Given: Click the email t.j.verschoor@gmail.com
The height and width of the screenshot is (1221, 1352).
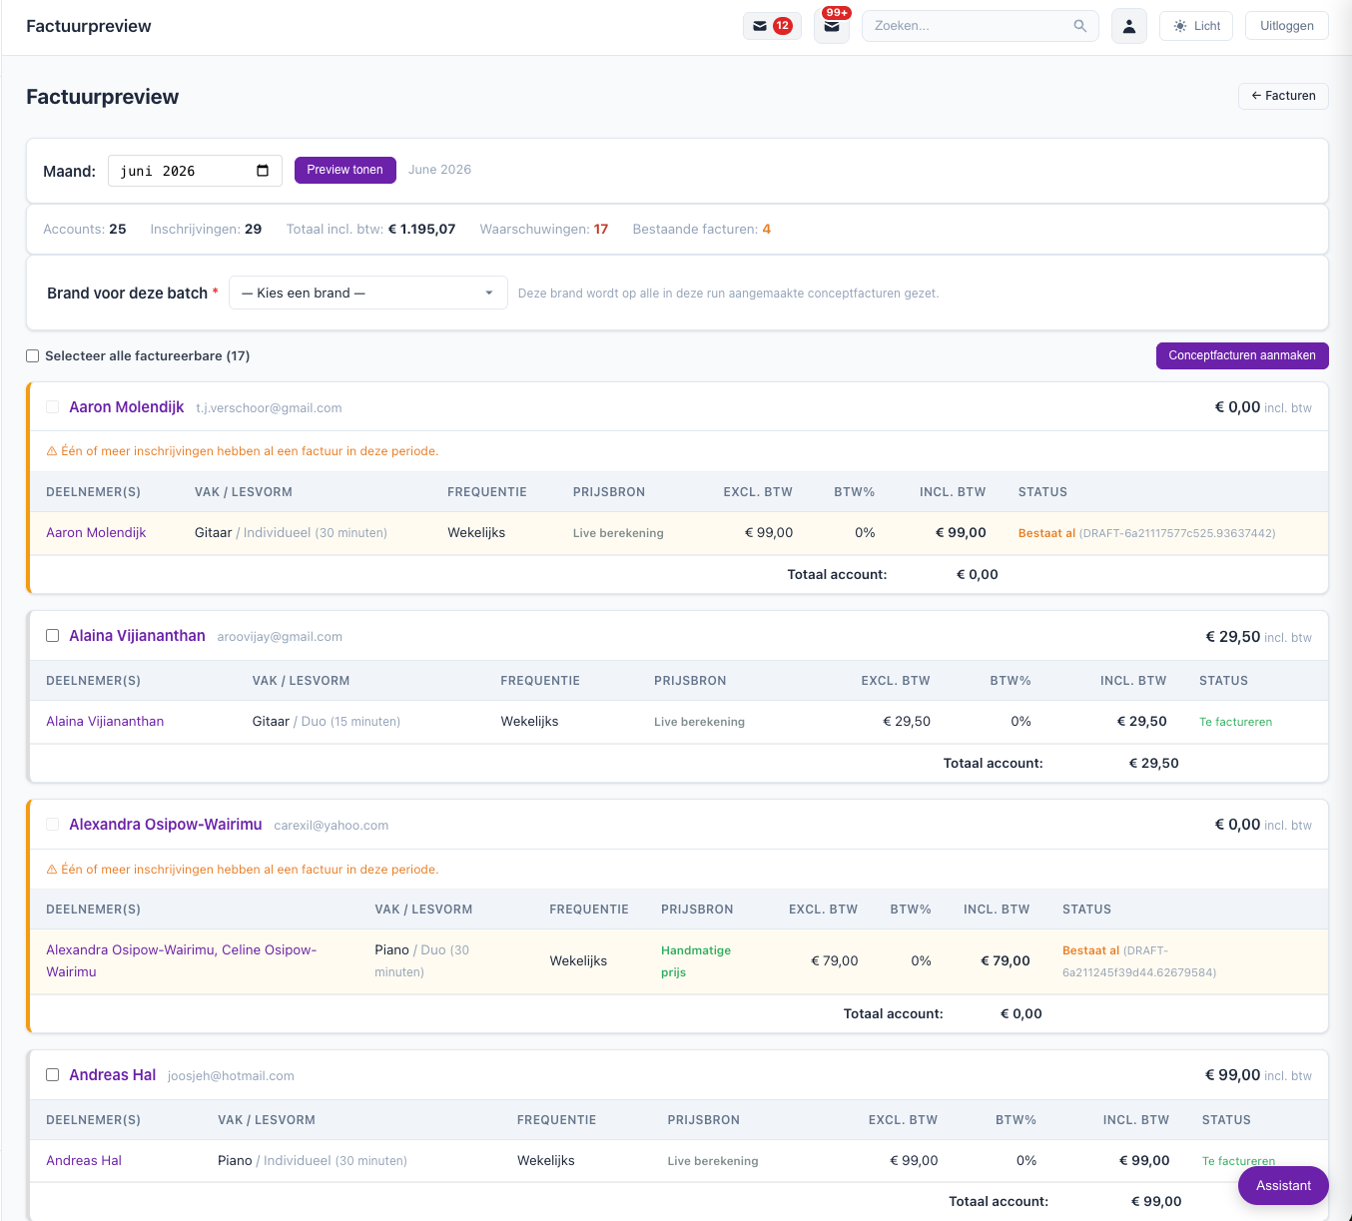Looking at the screenshot, I should coord(269,408).
